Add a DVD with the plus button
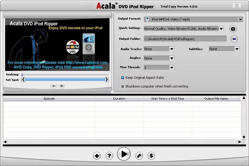The image size is (249, 166). pos(97,156)
